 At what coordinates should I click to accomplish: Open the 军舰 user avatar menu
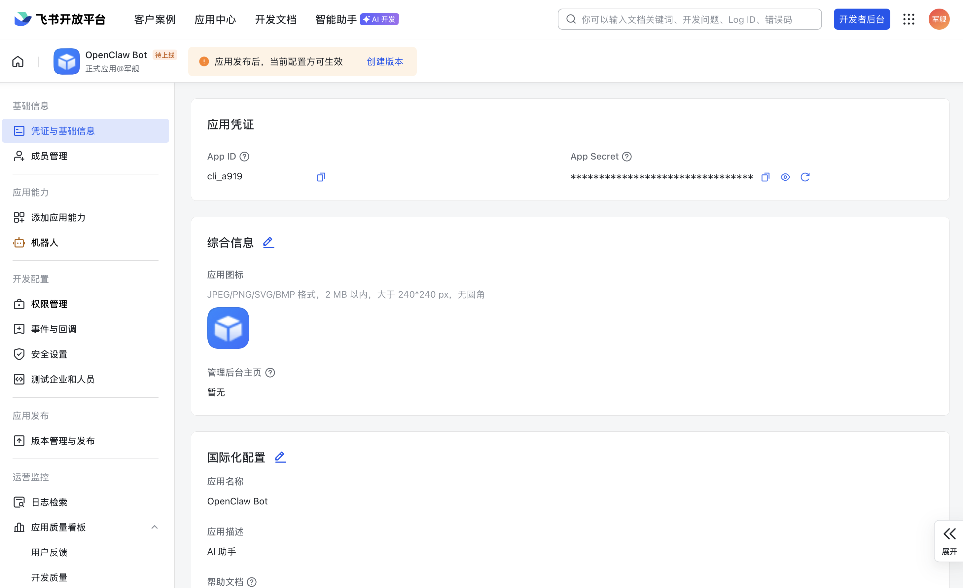939,19
